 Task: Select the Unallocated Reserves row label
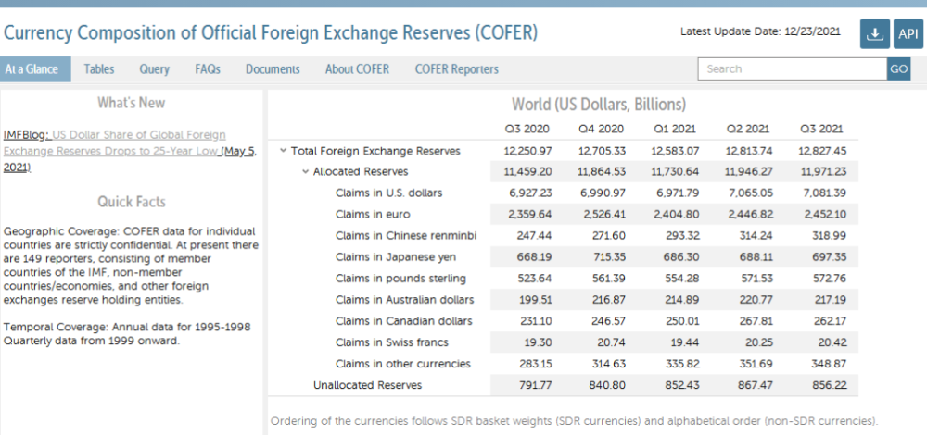click(x=367, y=385)
